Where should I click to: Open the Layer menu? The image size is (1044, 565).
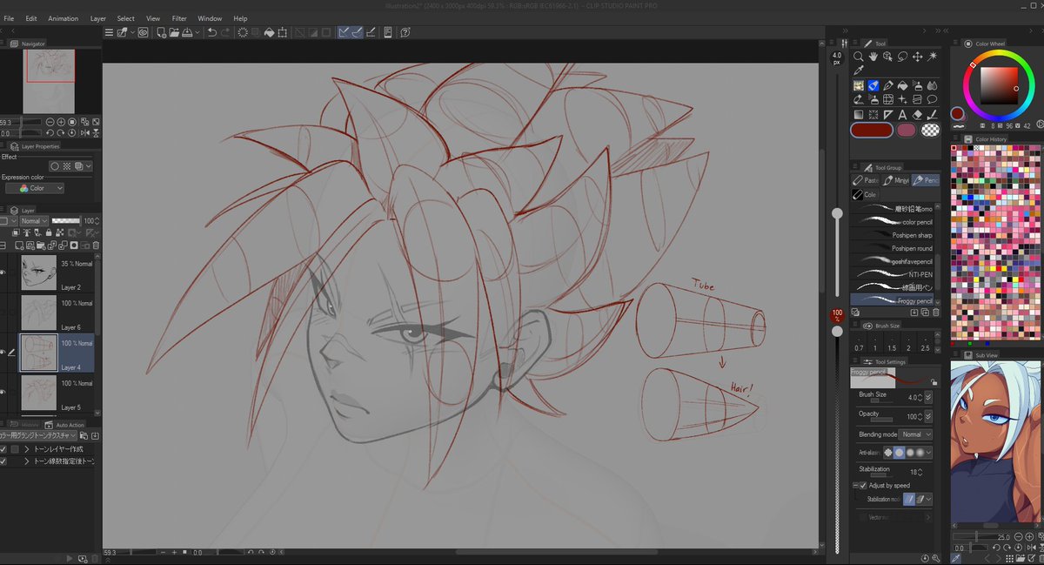pos(98,18)
